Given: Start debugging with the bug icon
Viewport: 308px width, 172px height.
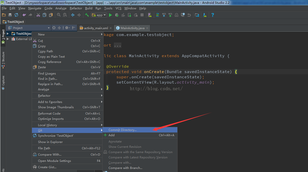Looking at the screenshot, I should tap(117, 15).
